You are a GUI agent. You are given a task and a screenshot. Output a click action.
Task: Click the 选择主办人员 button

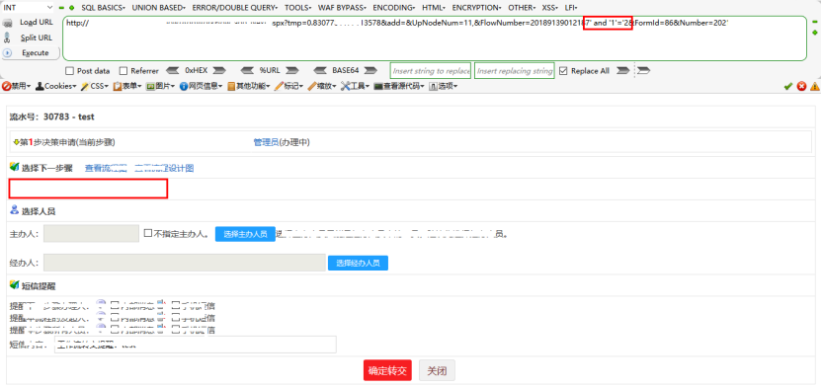pos(246,234)
